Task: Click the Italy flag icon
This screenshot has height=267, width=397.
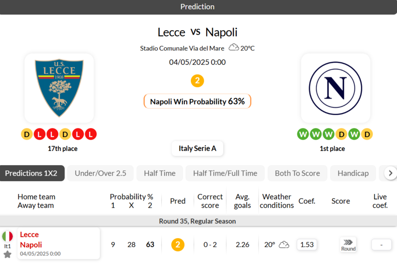Action: tap(8, 236)
